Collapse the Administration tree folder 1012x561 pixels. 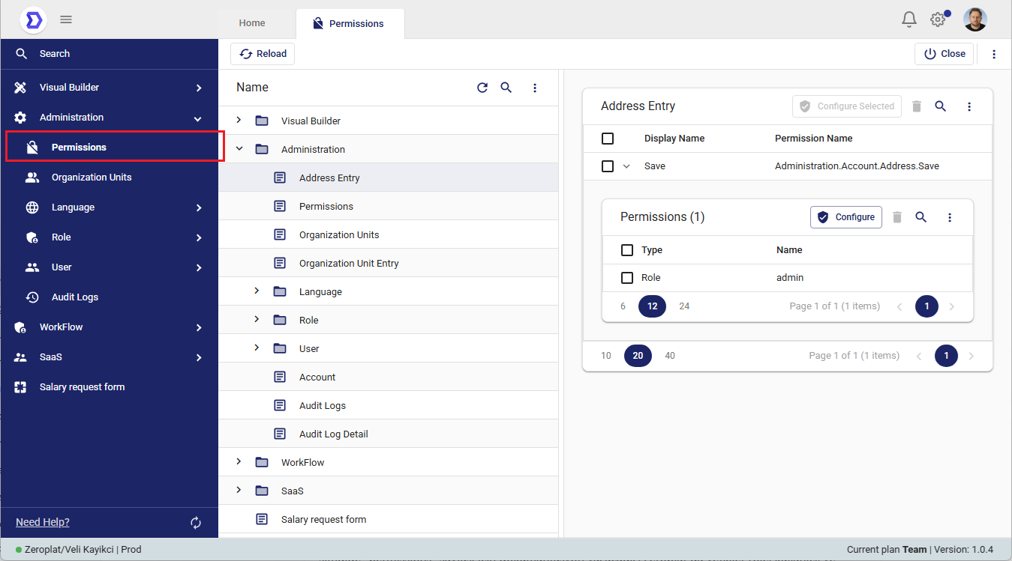coord(239,149)
